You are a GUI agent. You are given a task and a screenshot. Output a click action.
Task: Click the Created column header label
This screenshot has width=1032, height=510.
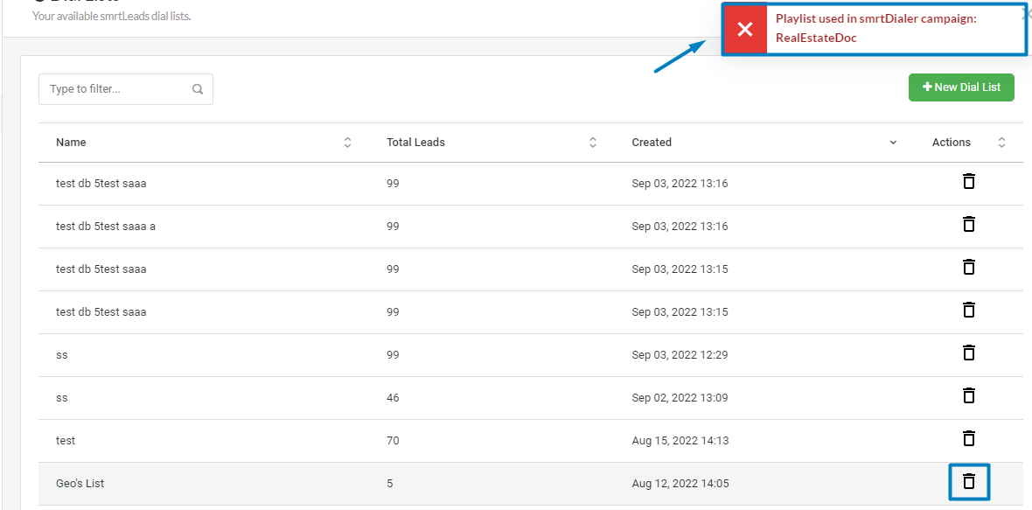652,143
